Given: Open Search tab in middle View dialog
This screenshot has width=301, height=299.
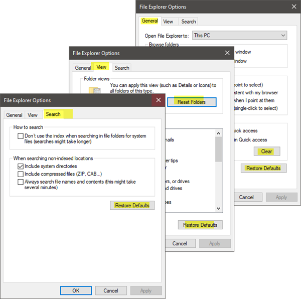Looking at the screenshot, I should point(122,68).
